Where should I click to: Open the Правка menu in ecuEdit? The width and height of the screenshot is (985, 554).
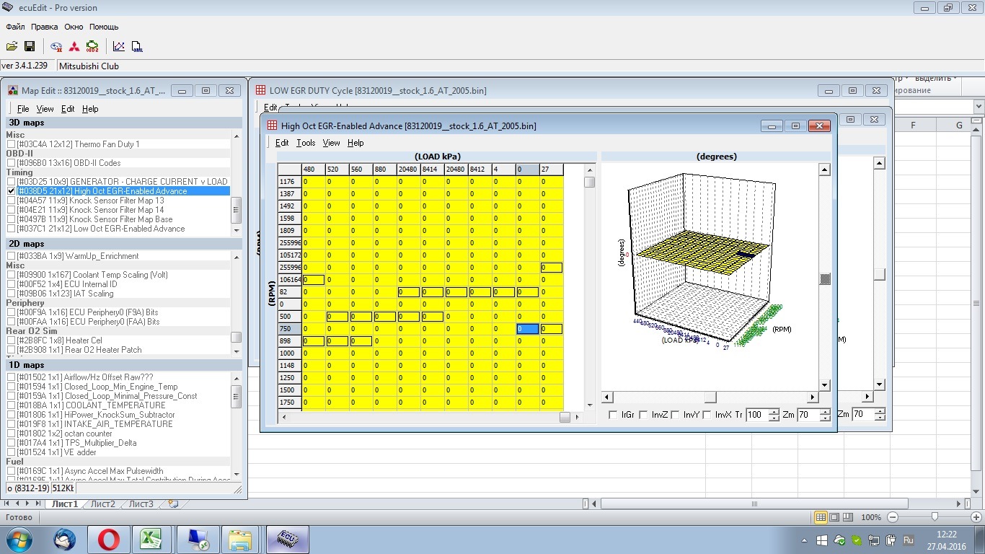point(45,27)
